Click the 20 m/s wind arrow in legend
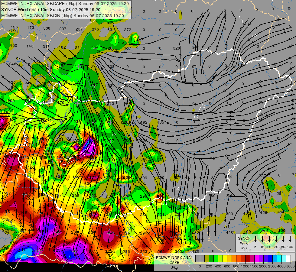Image resolution: width=296 pixels, height=272 pixels. (x=269, y=239)
